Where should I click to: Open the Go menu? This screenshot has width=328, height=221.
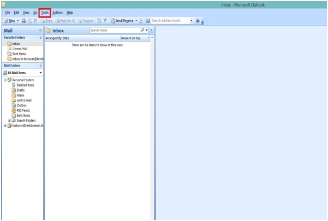pyautogui.click(x=35, y=13)
